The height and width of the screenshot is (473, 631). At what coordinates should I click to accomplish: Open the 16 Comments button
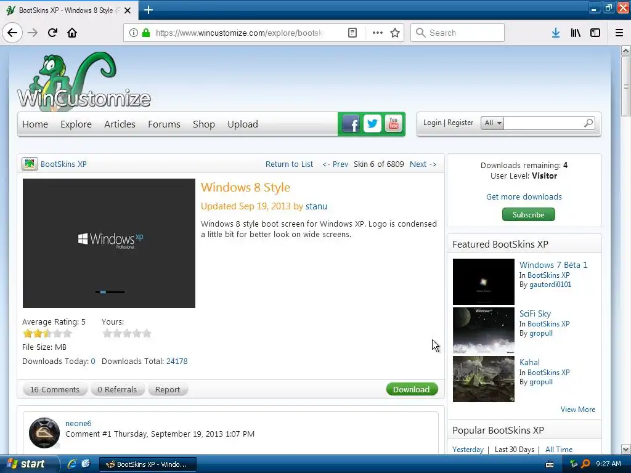point(55,389)
